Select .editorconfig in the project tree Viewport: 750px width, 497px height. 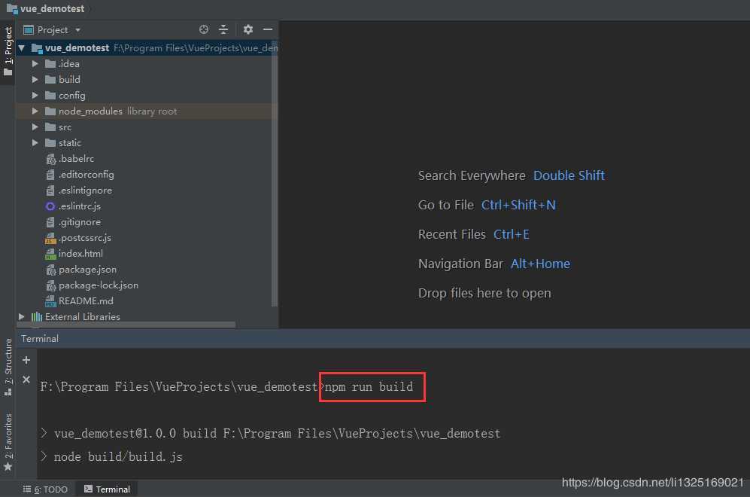tap(86, 174)
